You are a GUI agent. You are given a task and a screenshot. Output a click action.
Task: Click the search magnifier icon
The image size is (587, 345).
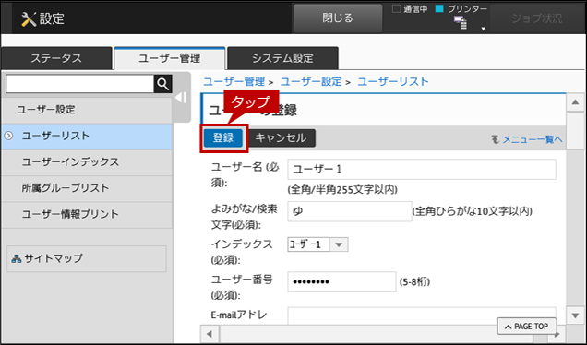162,84
